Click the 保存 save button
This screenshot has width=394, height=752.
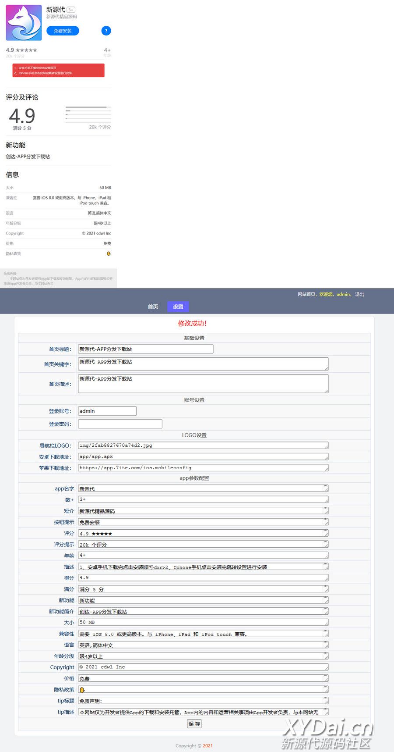(194, 724)
